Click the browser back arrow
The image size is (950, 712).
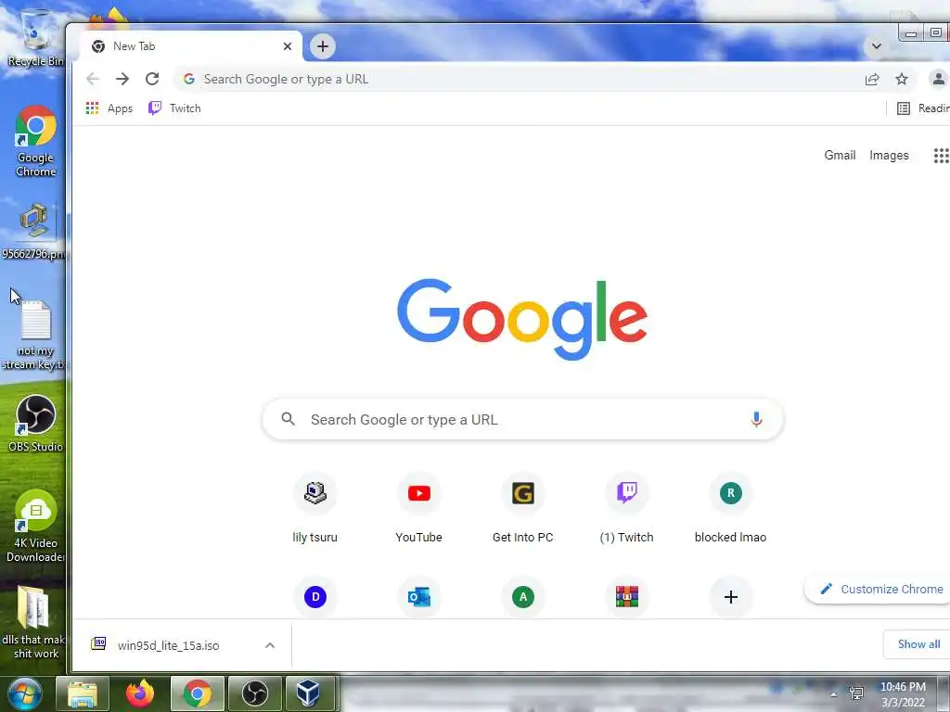pos(93,79)
